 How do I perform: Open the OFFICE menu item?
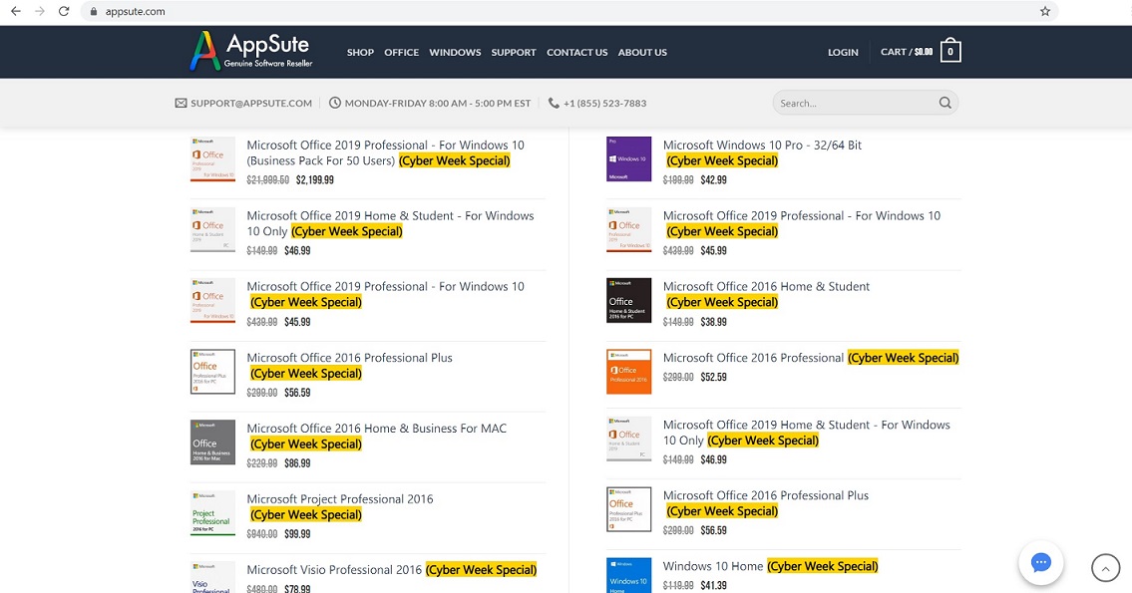pyautogui.click(x=401, y=52)
